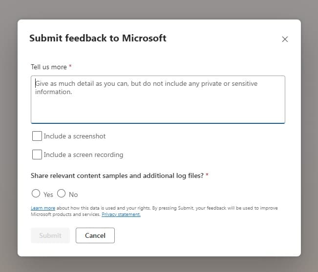The height and width of the screenshot is (272, 318).
Task: Click the 'Tell us more' field label
Action: [x=49, y=66]
